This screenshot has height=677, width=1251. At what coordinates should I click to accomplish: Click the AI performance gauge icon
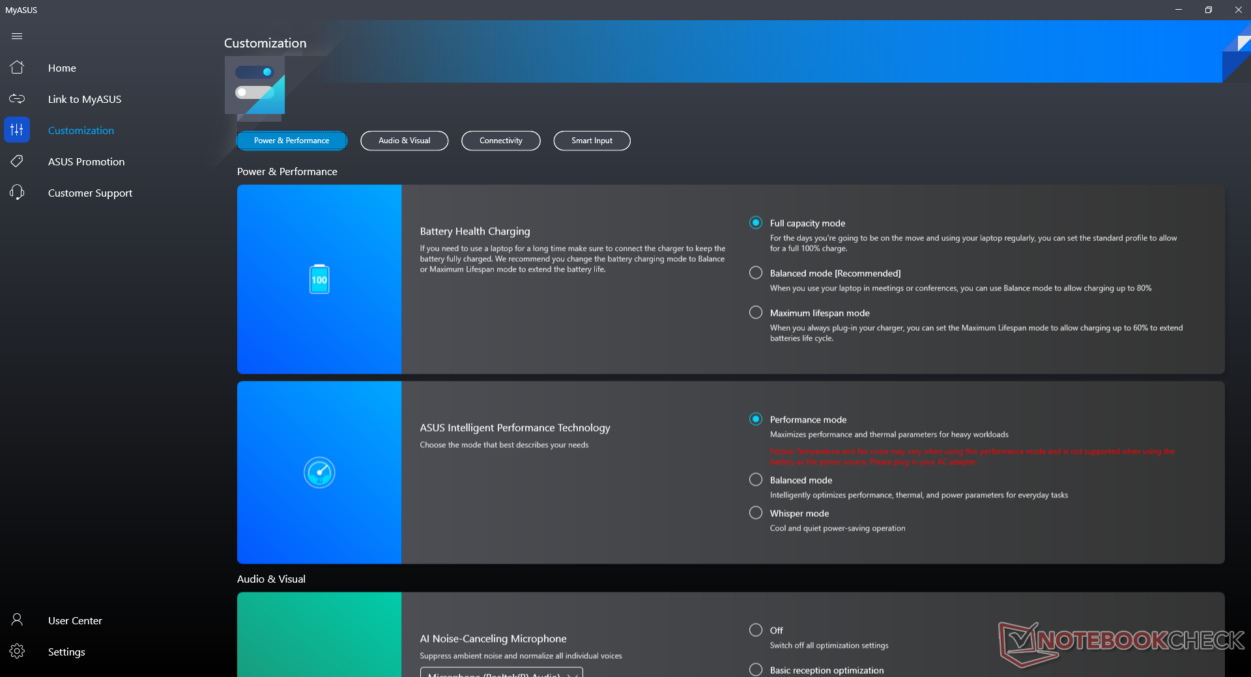(x=319, y=473)
